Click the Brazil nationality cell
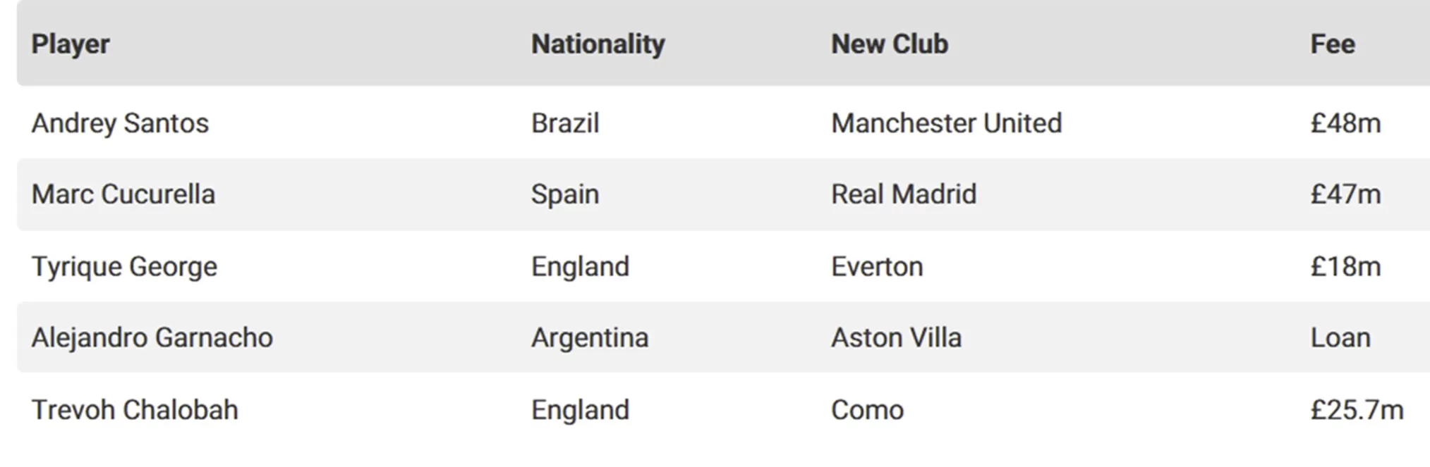 pyautogui.click(x=565, y=123)
